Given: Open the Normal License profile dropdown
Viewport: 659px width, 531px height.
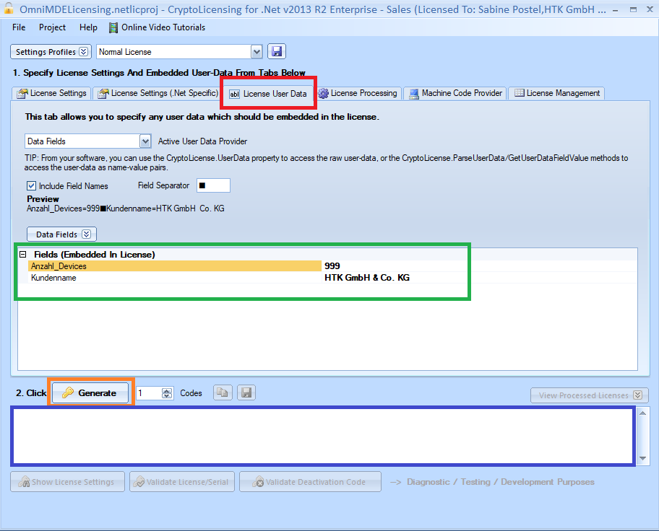Looking at the screenshot, I should click(x=257, y=52).
